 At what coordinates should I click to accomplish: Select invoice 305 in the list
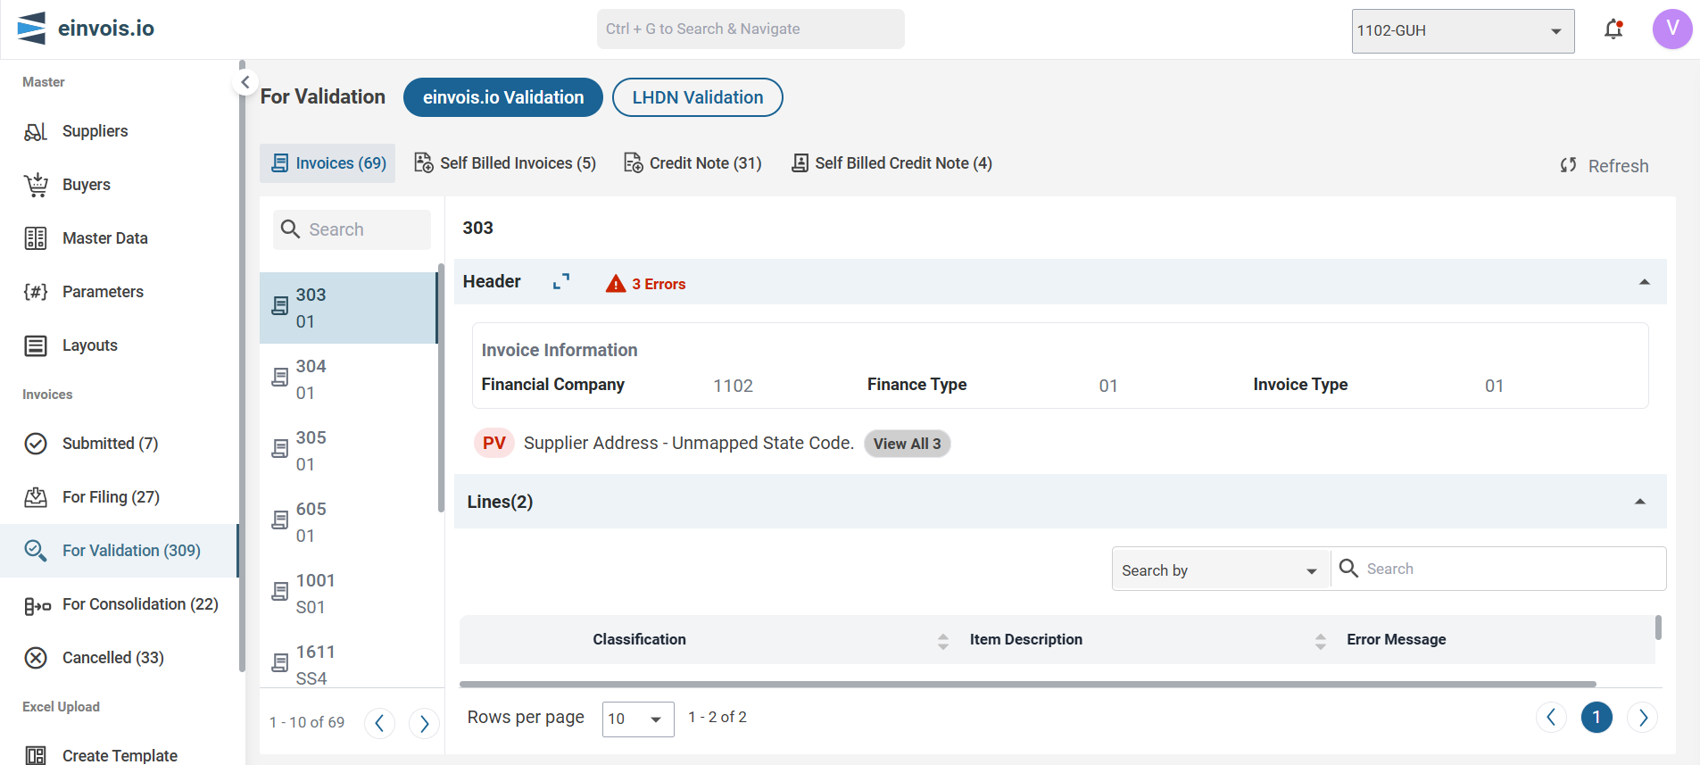coord(349,451)
